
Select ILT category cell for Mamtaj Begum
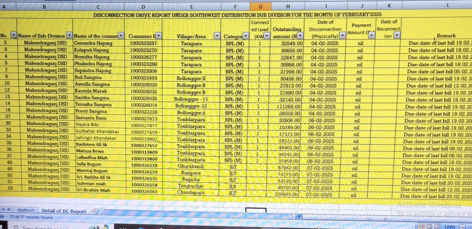click(x=233, y=173)
